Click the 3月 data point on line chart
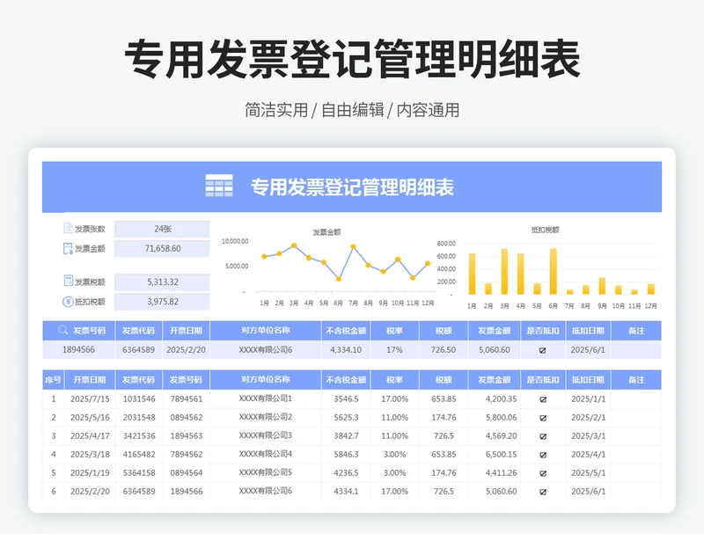Screen dimensions: 704x534 [294, 245]
